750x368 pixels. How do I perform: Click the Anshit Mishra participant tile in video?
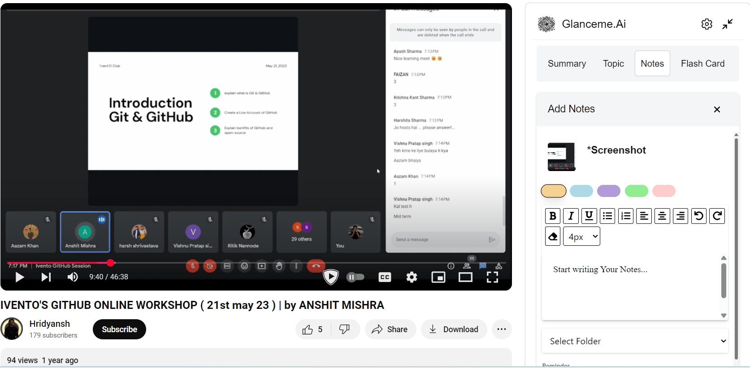(x=85, y=232)
